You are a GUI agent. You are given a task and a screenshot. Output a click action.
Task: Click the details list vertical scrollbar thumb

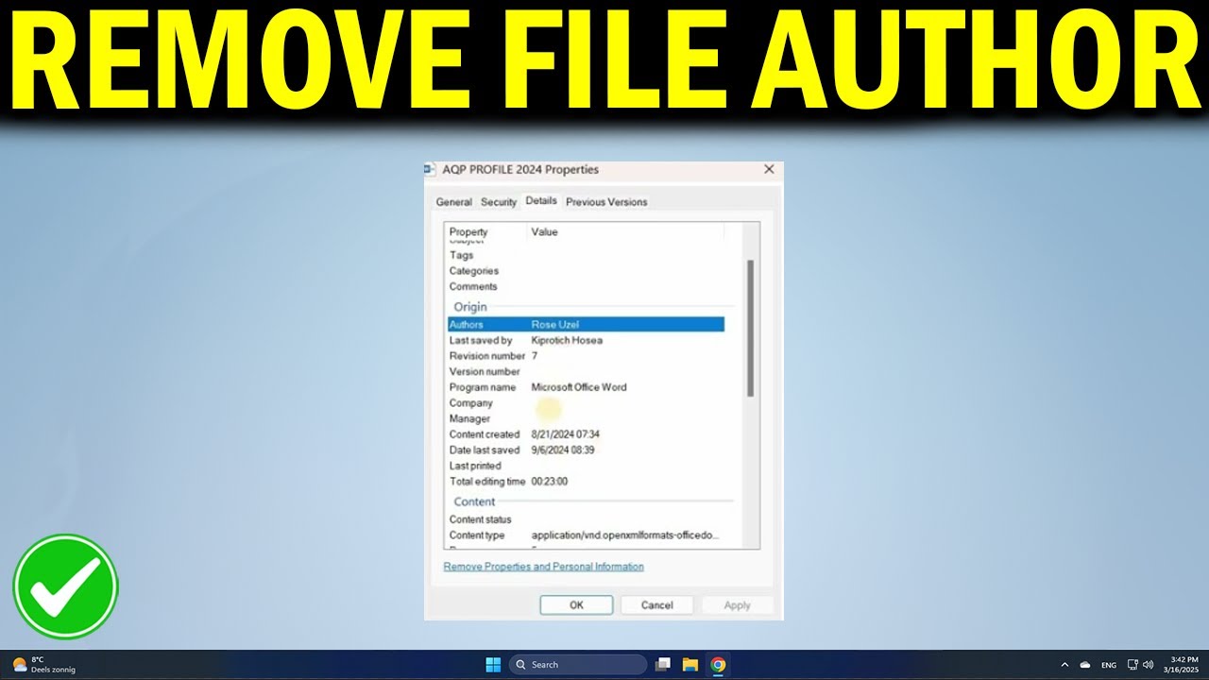pyautogui.click(x=751, y=328)
